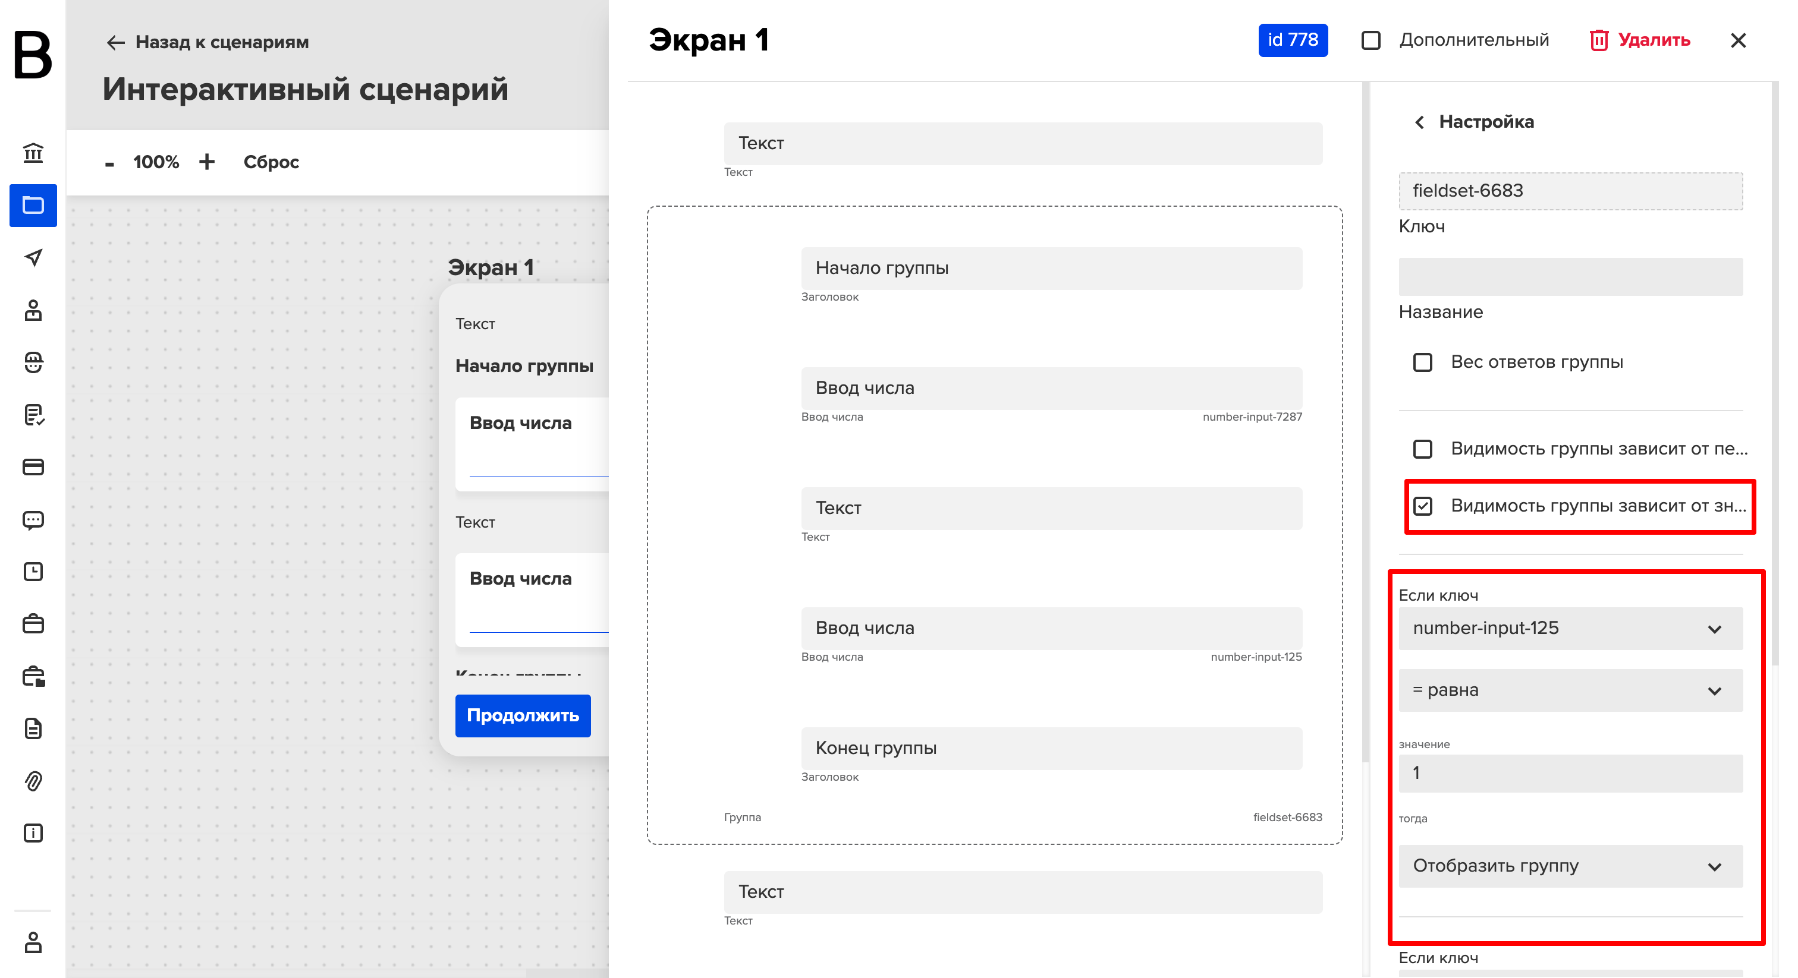Image resolution: width=1798 pixels, height=978 pixels.
Task: Zoom out with the minus button
Action: point(109,163)
